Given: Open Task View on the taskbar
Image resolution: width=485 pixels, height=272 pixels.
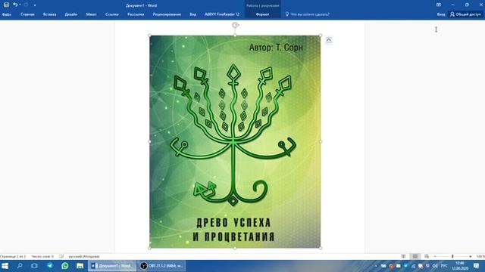Looking at the screenshot, I should 34,266.
